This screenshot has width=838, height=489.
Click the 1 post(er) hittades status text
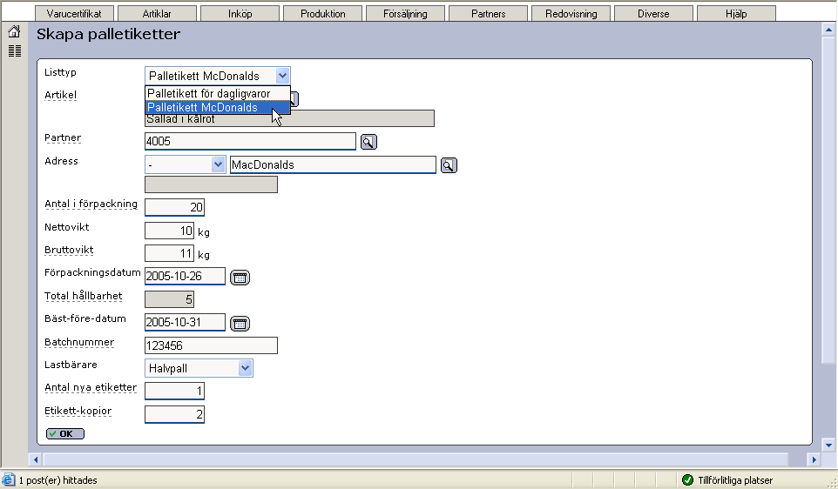tap(58, 480)
